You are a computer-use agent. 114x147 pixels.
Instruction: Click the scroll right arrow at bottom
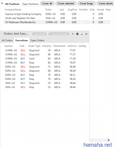[109, 140]
